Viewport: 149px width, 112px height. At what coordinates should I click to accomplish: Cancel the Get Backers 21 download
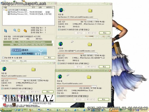pos(105,33)
